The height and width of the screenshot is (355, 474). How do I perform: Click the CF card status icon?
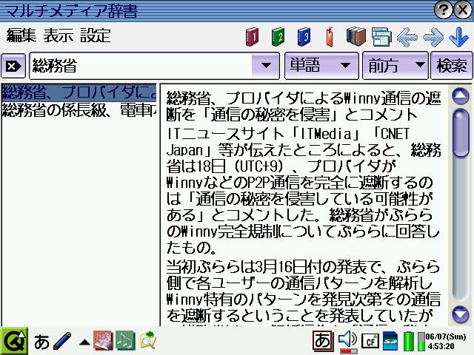(x=370, y=342)
